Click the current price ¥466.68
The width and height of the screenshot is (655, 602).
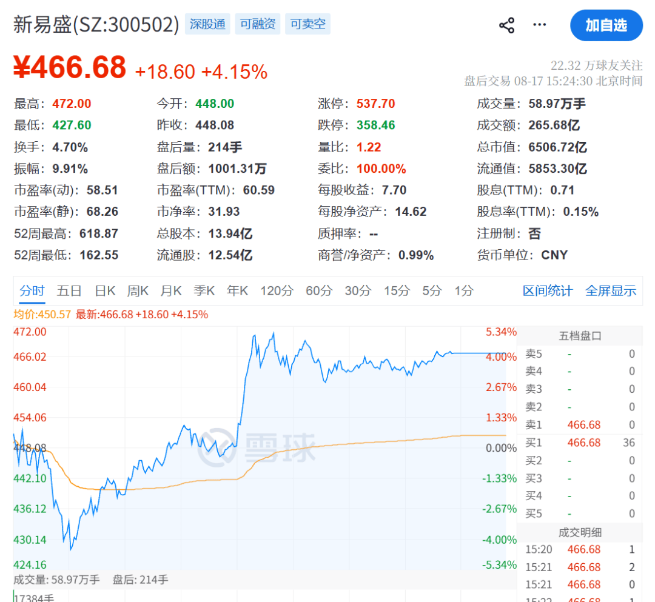coord(70,68)
